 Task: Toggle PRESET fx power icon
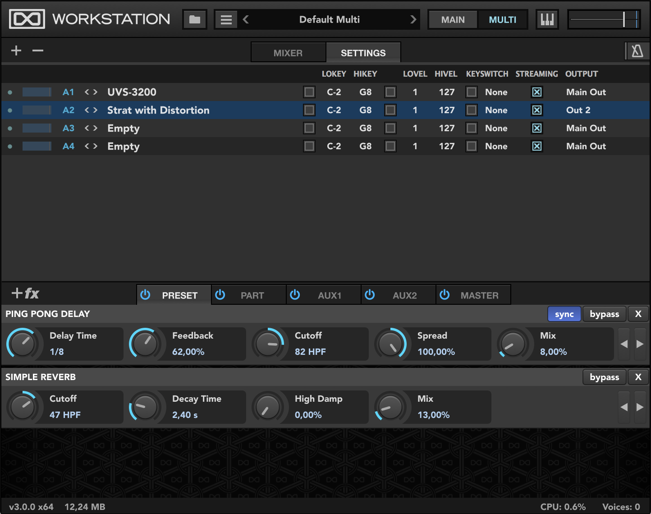coord(145,295)
